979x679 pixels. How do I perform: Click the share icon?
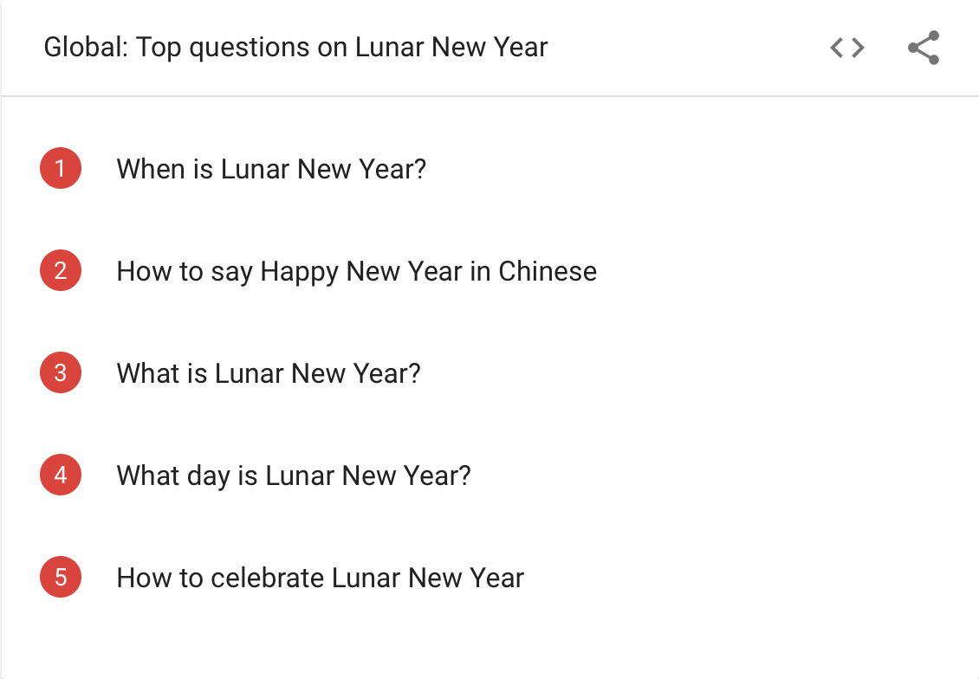[x=924, y=48]
